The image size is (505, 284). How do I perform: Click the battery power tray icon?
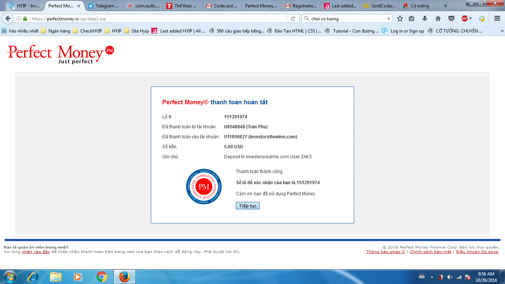[x=441, y=277]
